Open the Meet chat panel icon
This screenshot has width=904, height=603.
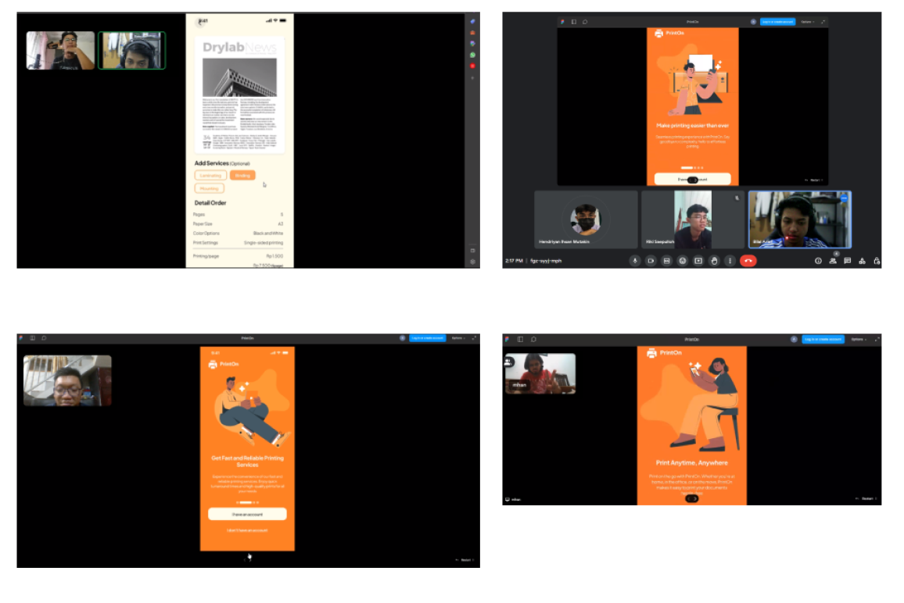tap(847, 261)
